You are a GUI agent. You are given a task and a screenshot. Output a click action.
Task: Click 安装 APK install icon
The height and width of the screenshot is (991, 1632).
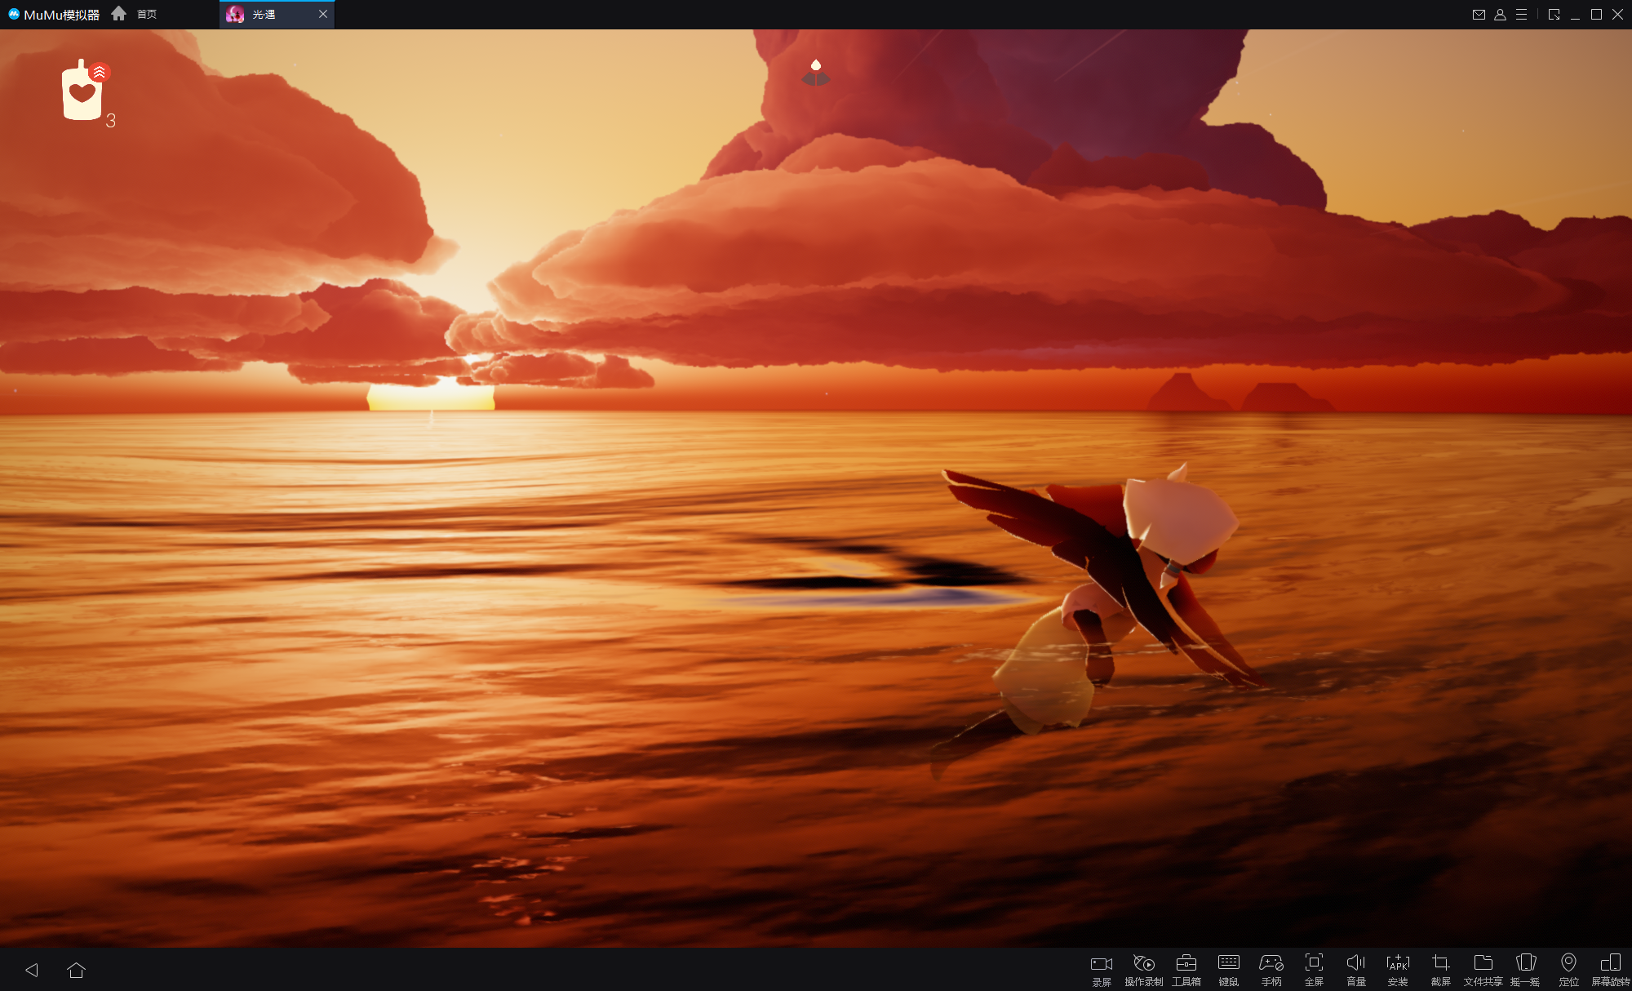1398,970
